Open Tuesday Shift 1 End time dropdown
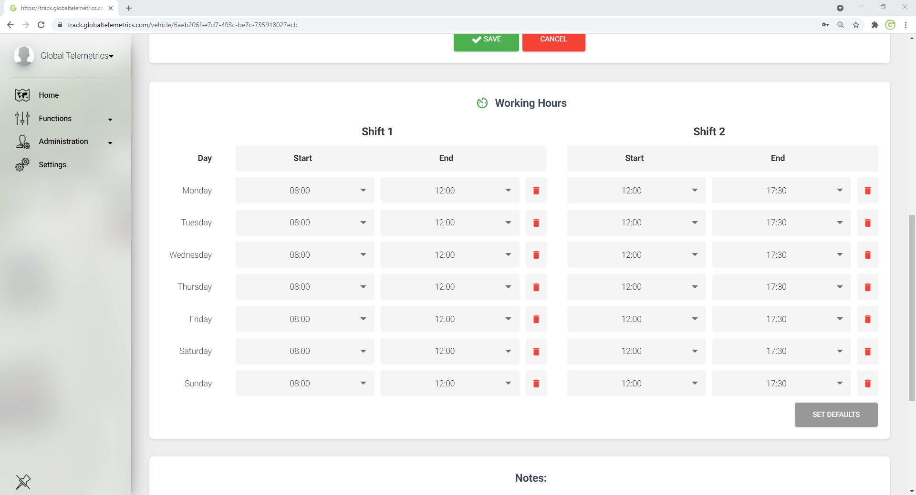916x495 pixels. (449, 222)
